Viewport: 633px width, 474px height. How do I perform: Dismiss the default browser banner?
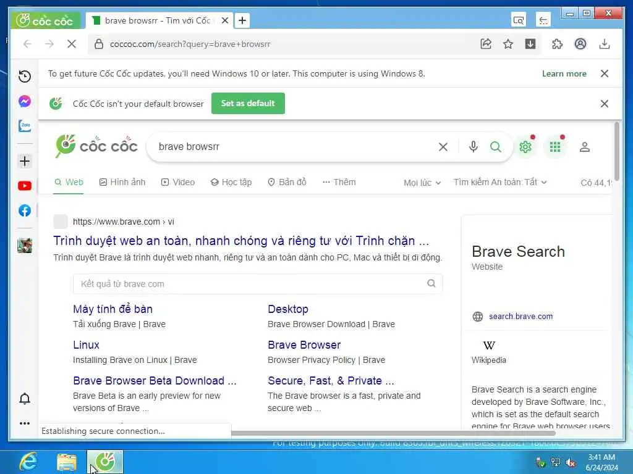(605, 104)
